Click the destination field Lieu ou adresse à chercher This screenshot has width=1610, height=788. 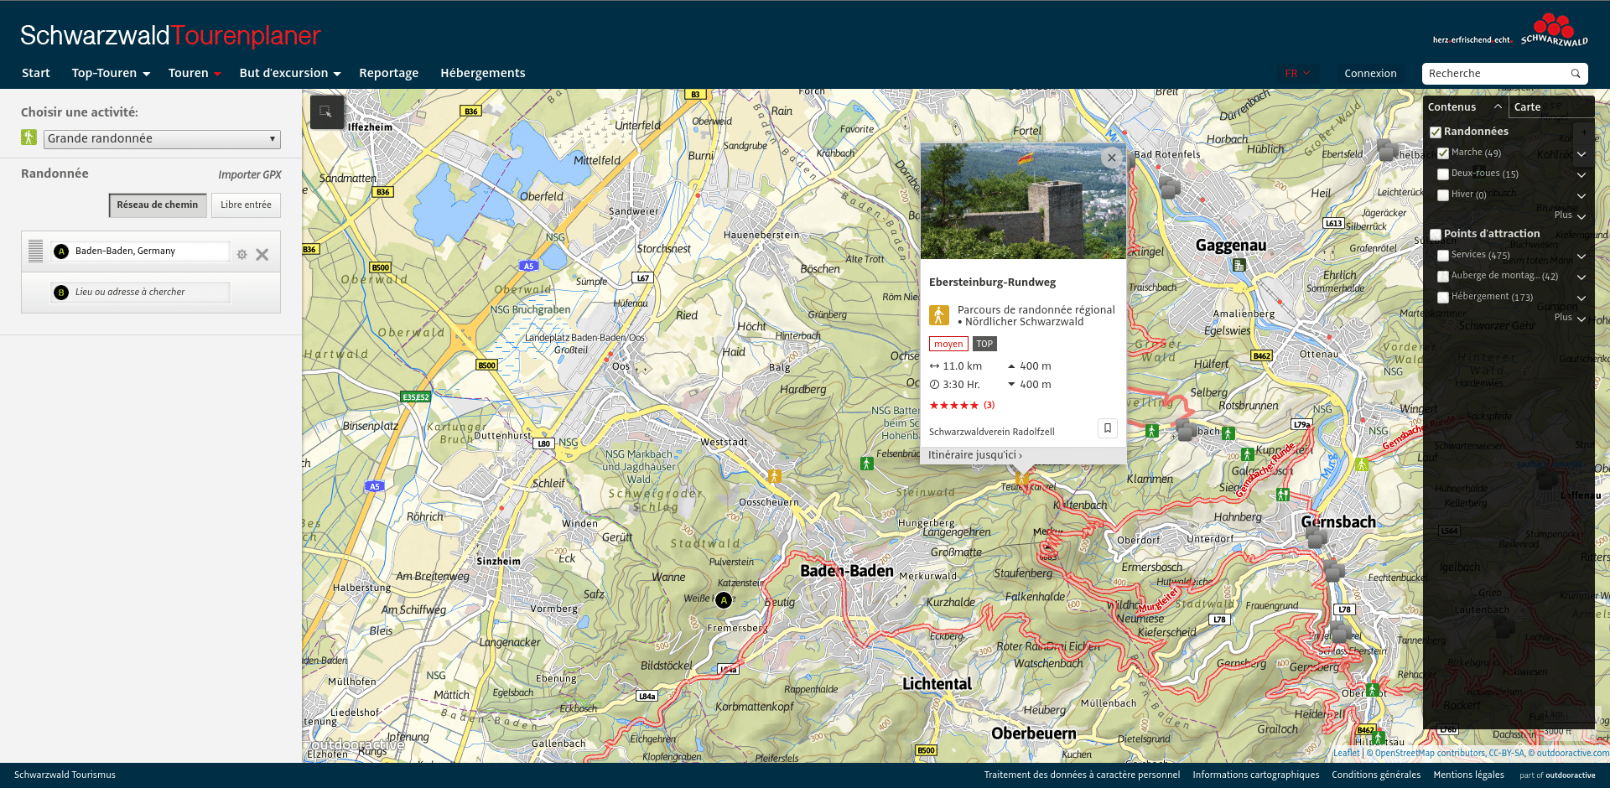click(x=140, y=293)
